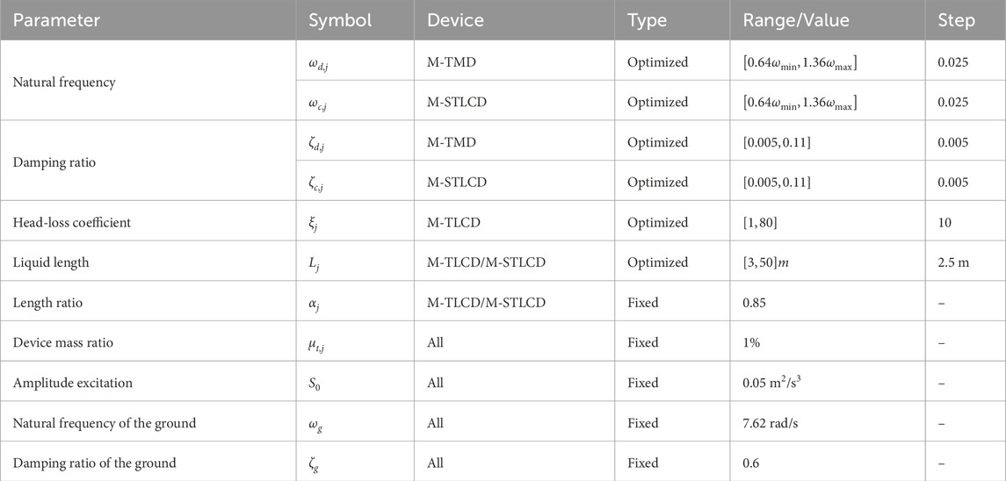The height and width of the screenshot is (481, 1006).
Task: Click the Type column header
Action: tap(647, 20)
